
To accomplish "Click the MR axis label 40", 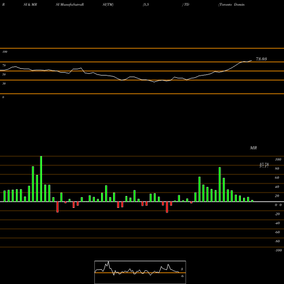I will pyautogui.click(x=277, y=187).
